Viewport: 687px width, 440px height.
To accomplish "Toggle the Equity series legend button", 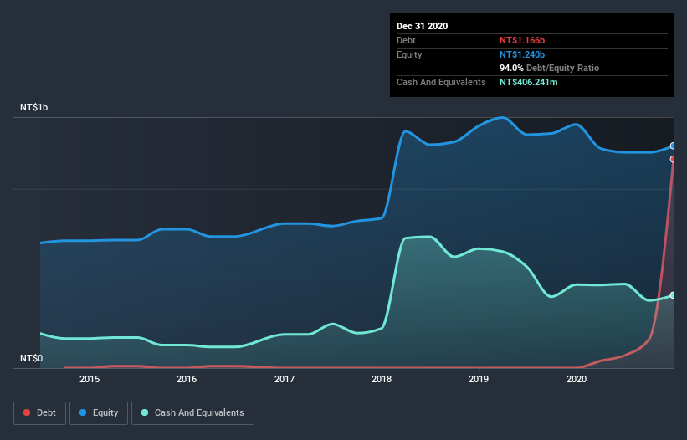I will pyautogui.click(x=99, y=413).
